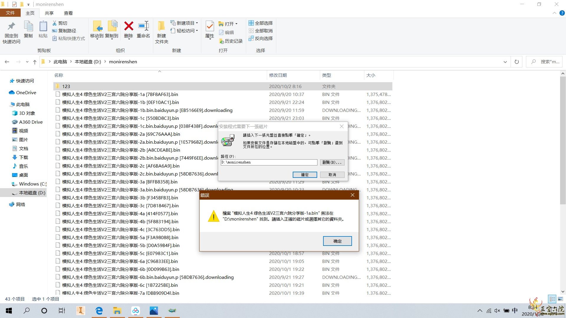Go up one folder level arrow

coord(35,62)
